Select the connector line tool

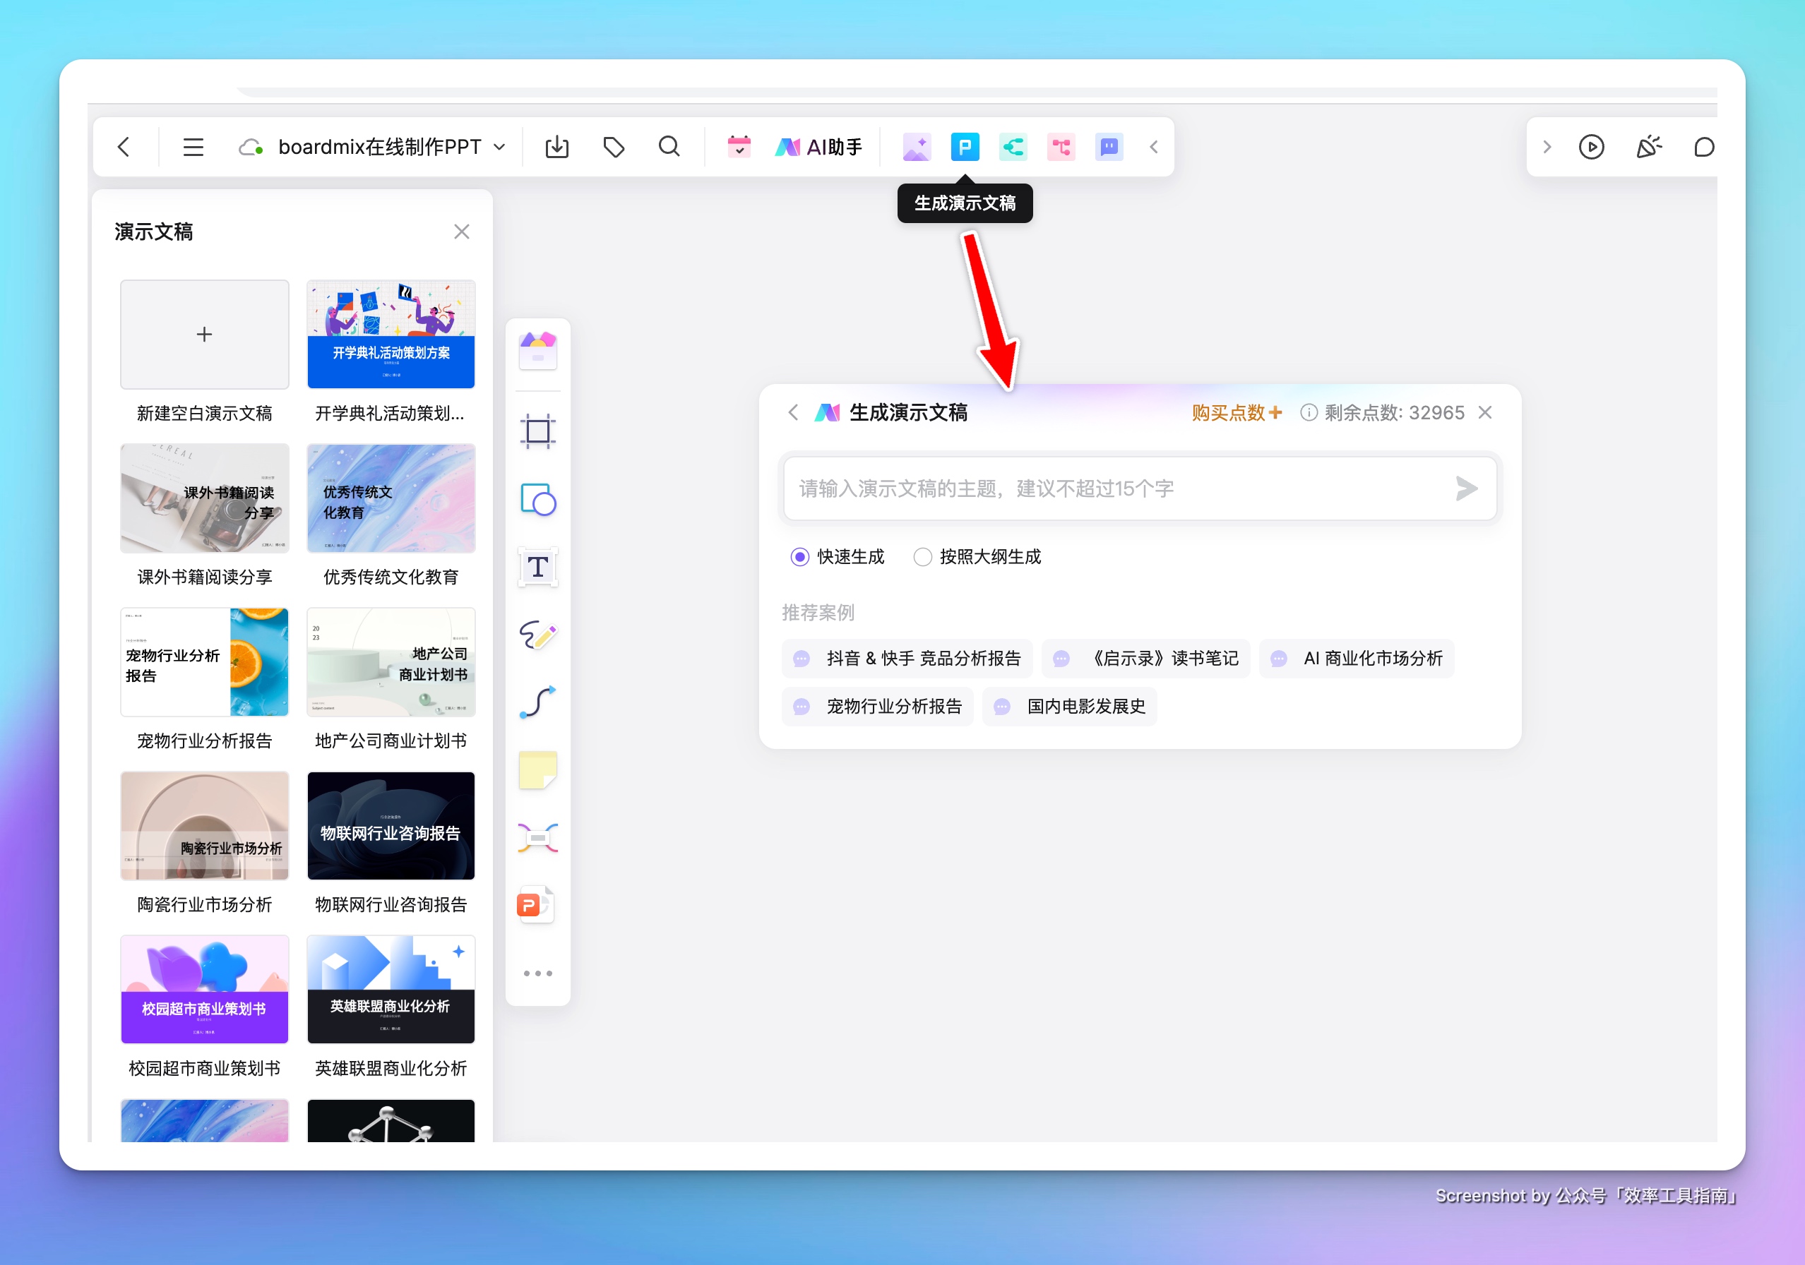[x=537, y=702]
